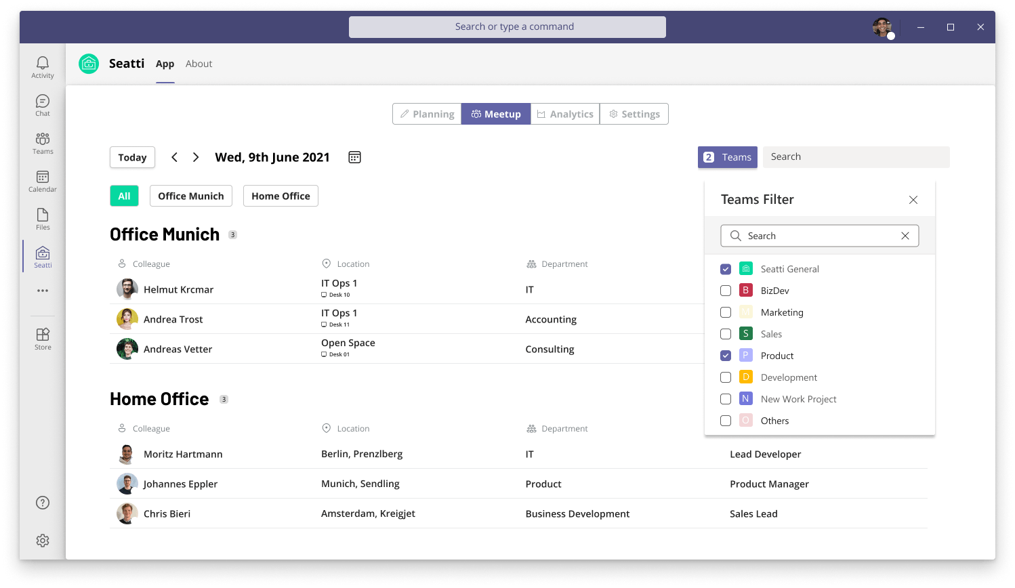Click the Open Space location text
This screenshot has height=588, width=1015.
[x=348, y=343]
